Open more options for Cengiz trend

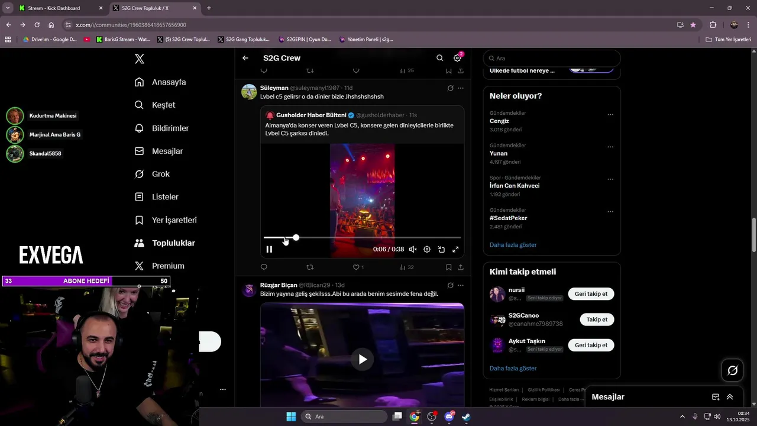tap(610, 115)
